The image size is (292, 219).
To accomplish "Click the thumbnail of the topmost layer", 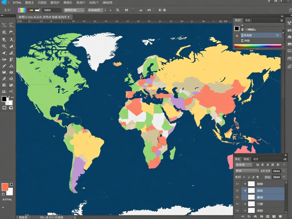I will click(251, 184).
